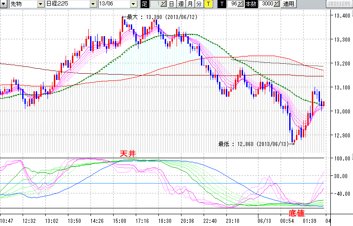The image size is (353, 226).
Task: Select the 日 (daily) timeframe button
Action: (x=171, y=4)
